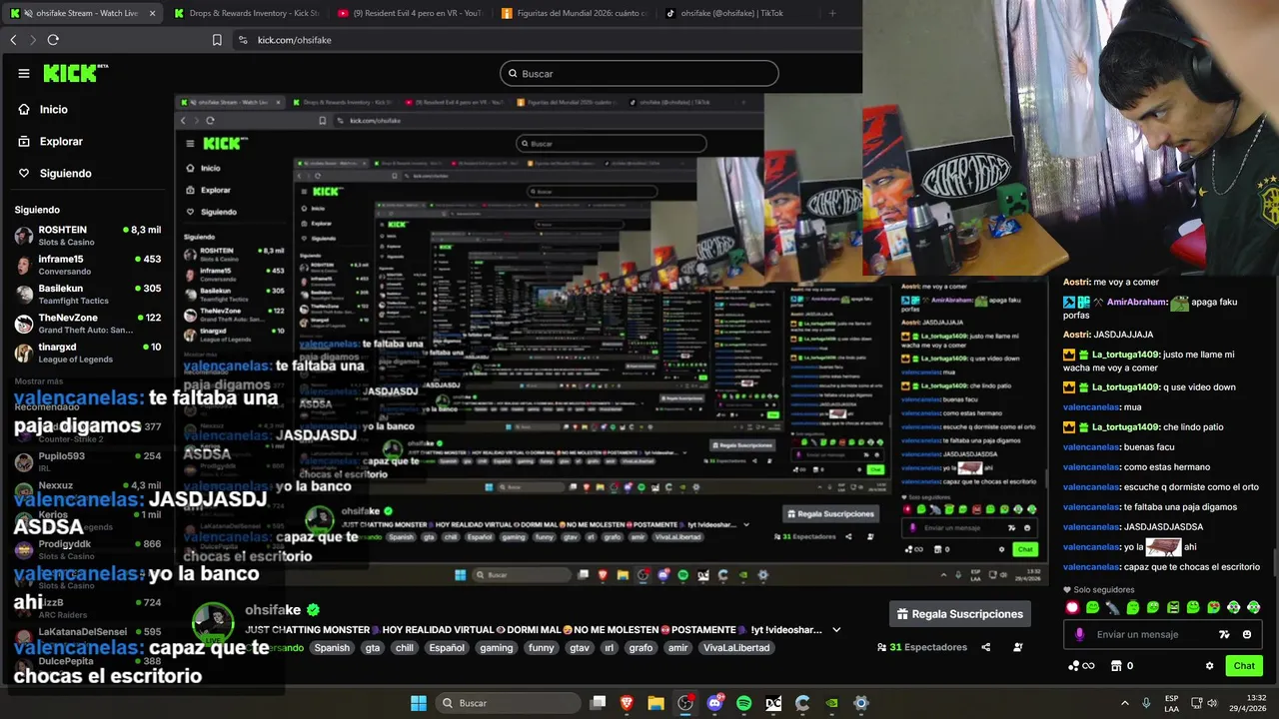
Task: Click the purple microphone icon in chat input
Action: [1079, 634]
